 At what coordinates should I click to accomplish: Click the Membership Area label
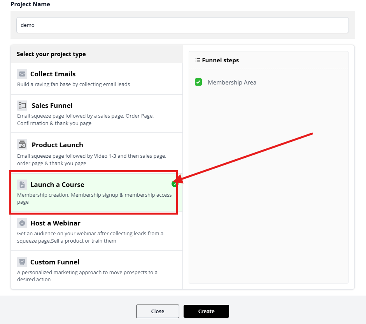point(232,83)
